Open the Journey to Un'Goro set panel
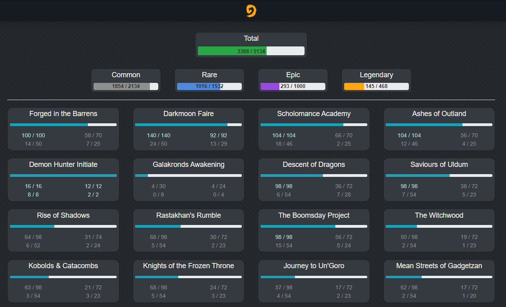This screenshot has height=307, width=506. [314, 281]
